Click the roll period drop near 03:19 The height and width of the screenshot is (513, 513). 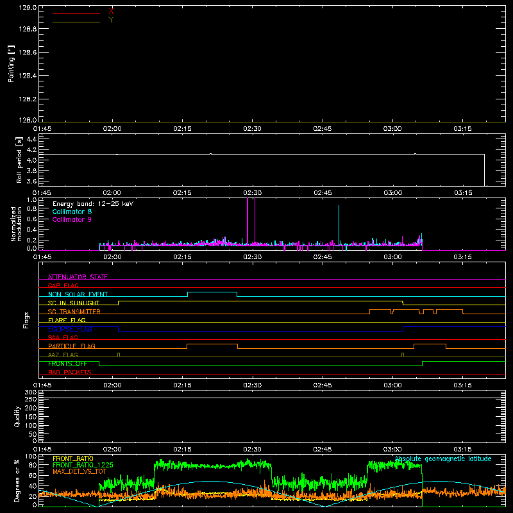[485, 169]
